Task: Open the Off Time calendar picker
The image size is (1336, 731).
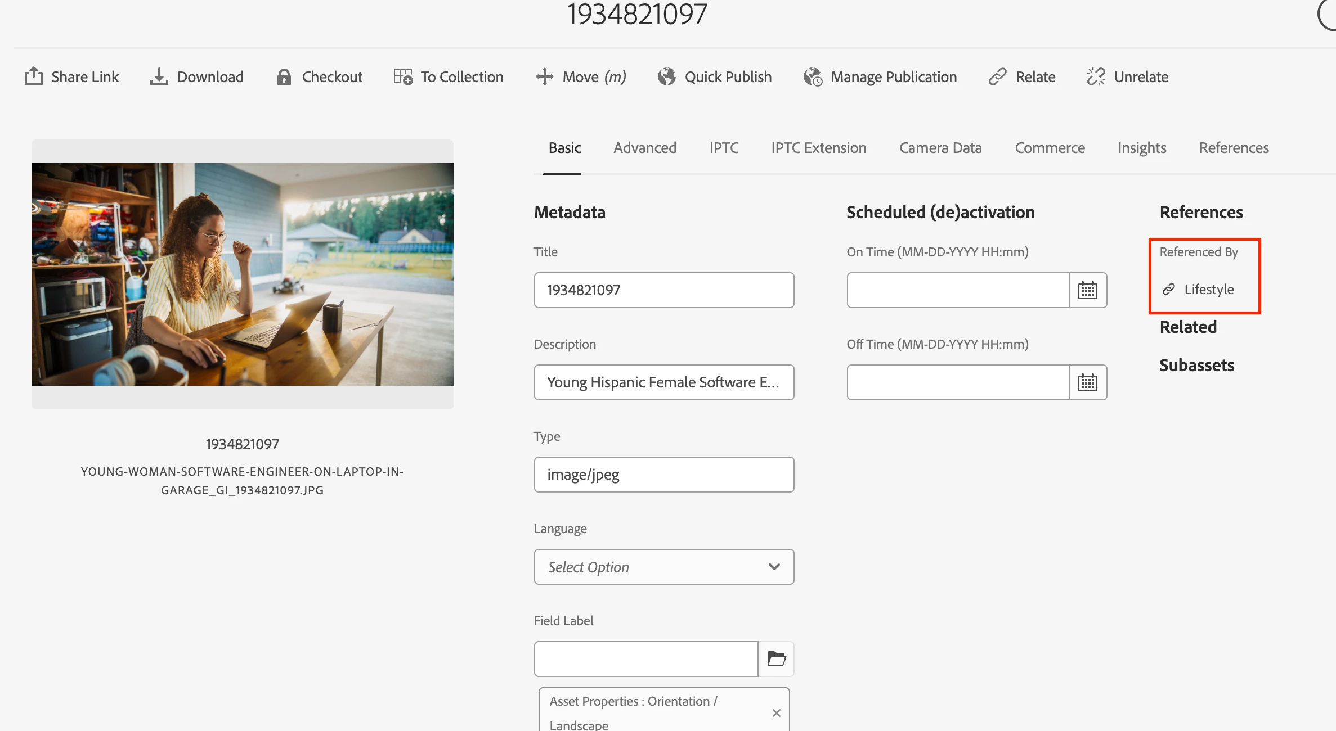Action: (1087, 382)
